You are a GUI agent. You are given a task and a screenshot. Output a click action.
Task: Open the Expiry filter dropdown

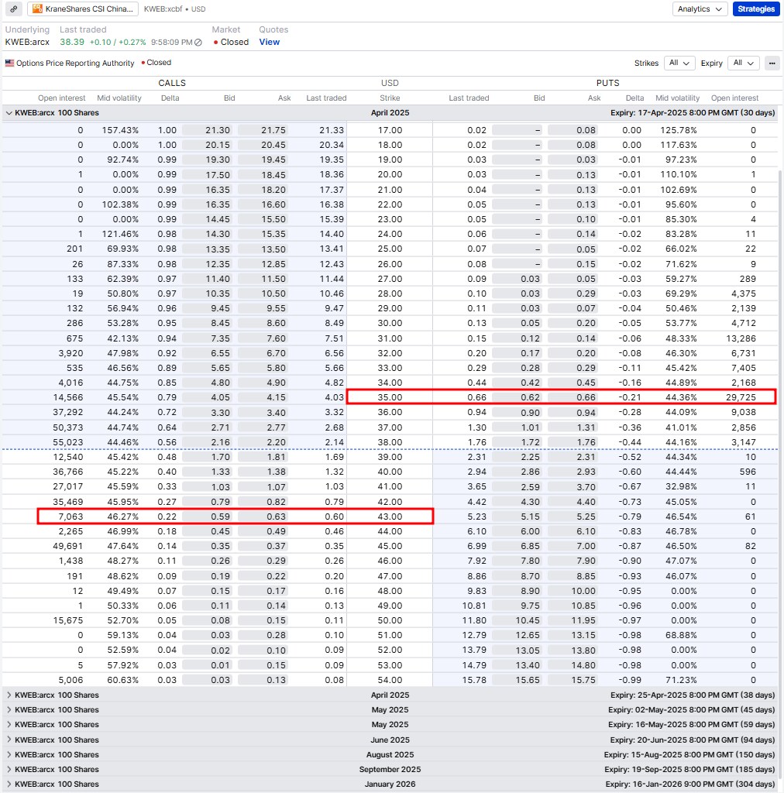[743, 64]
